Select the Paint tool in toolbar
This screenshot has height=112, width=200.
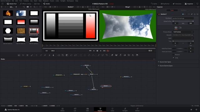32,55
